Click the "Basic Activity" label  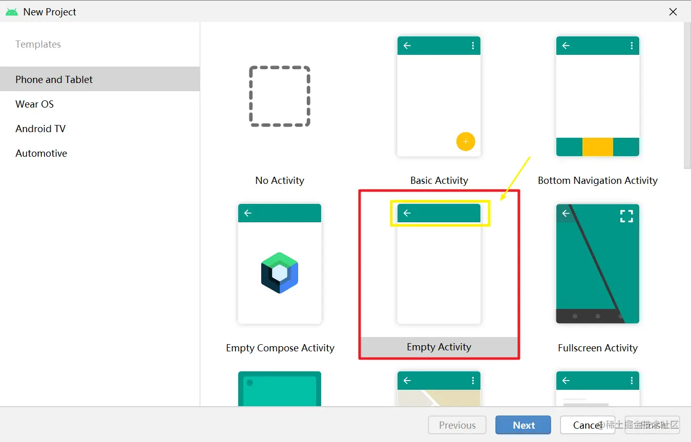pos(439,180)
